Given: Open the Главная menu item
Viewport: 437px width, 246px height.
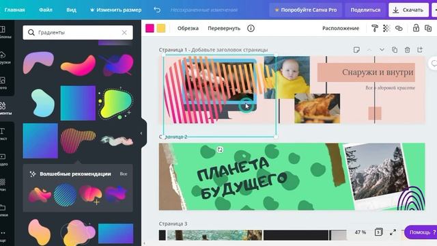Looking at the screenshot, I should tap(14, 10).
